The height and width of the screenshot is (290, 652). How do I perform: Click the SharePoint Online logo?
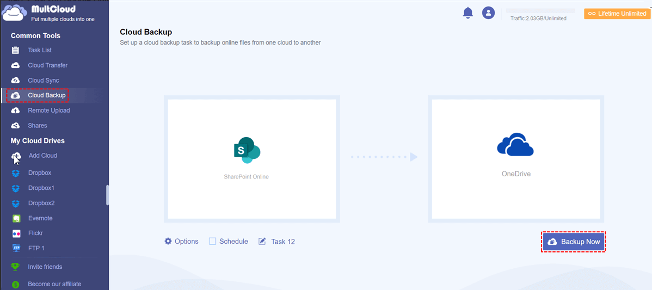[x=247, y=150]
